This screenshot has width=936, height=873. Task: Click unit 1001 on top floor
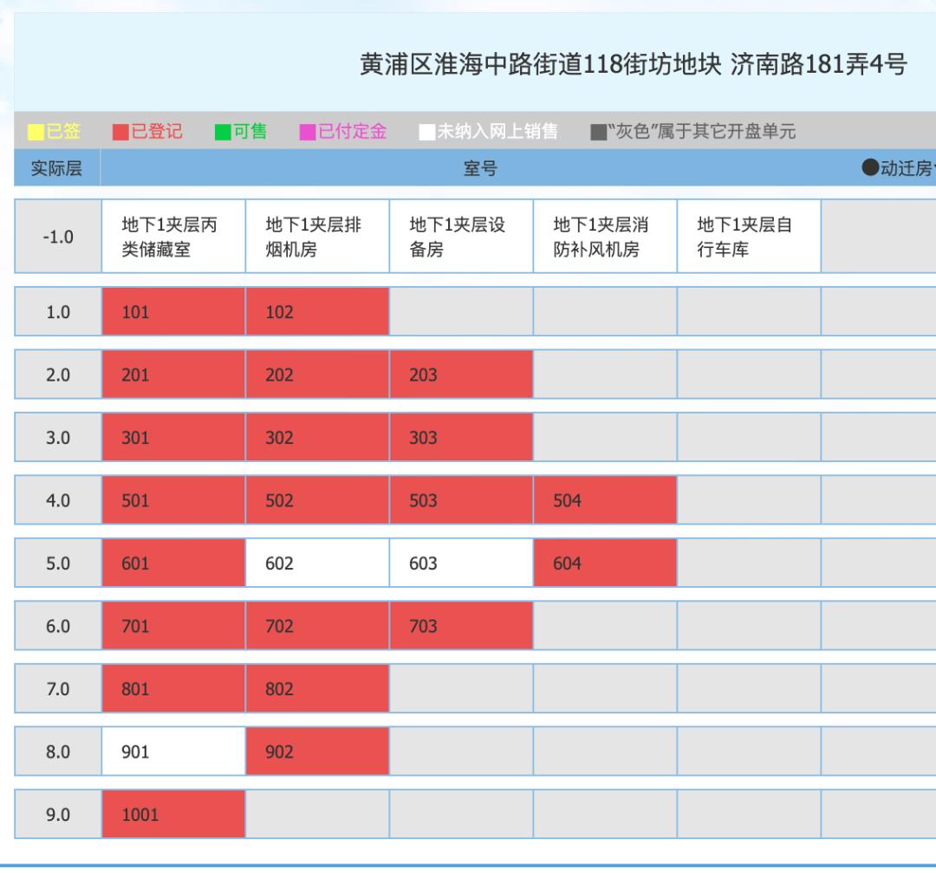[x=173, y=815]
